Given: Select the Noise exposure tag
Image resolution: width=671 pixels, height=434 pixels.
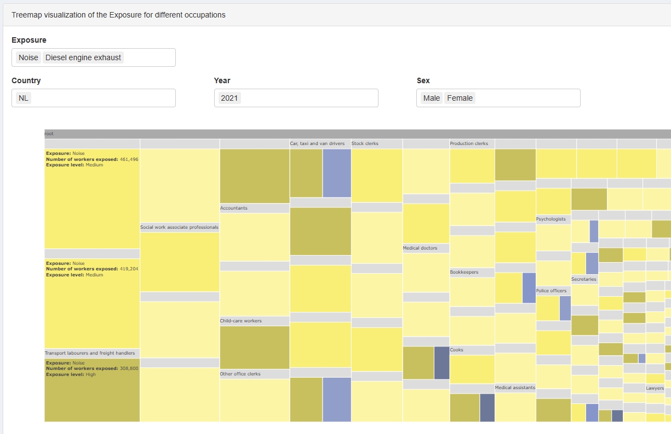Looking at the screenshot, I should point(28,57).
